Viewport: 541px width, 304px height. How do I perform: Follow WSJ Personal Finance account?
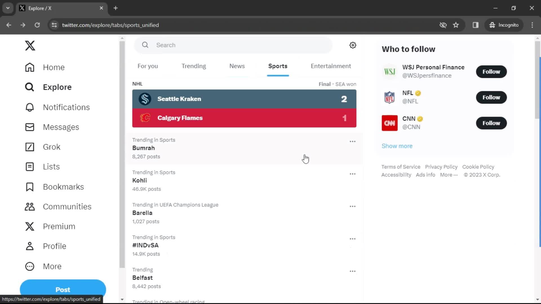[x=491, y=71]
